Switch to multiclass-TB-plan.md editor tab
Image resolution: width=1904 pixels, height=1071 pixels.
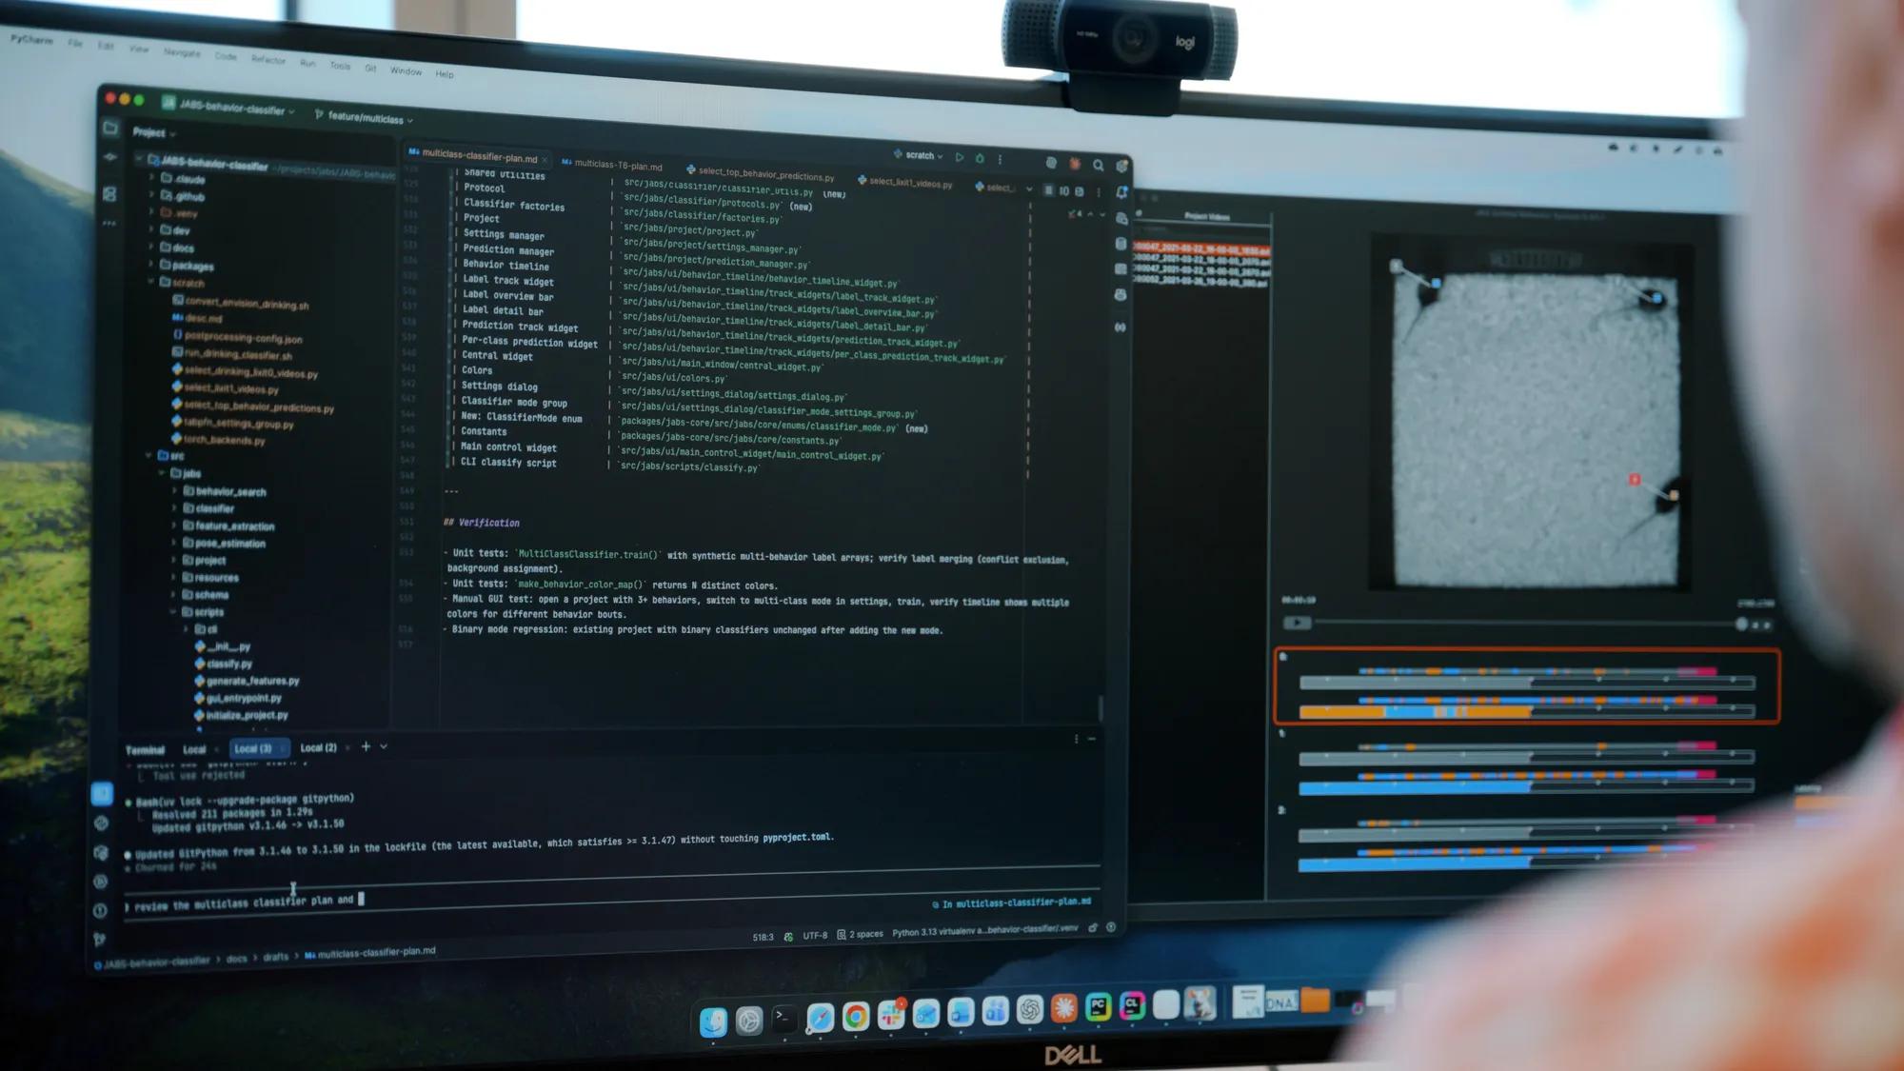pyautogui.click(x=612, y=164)
